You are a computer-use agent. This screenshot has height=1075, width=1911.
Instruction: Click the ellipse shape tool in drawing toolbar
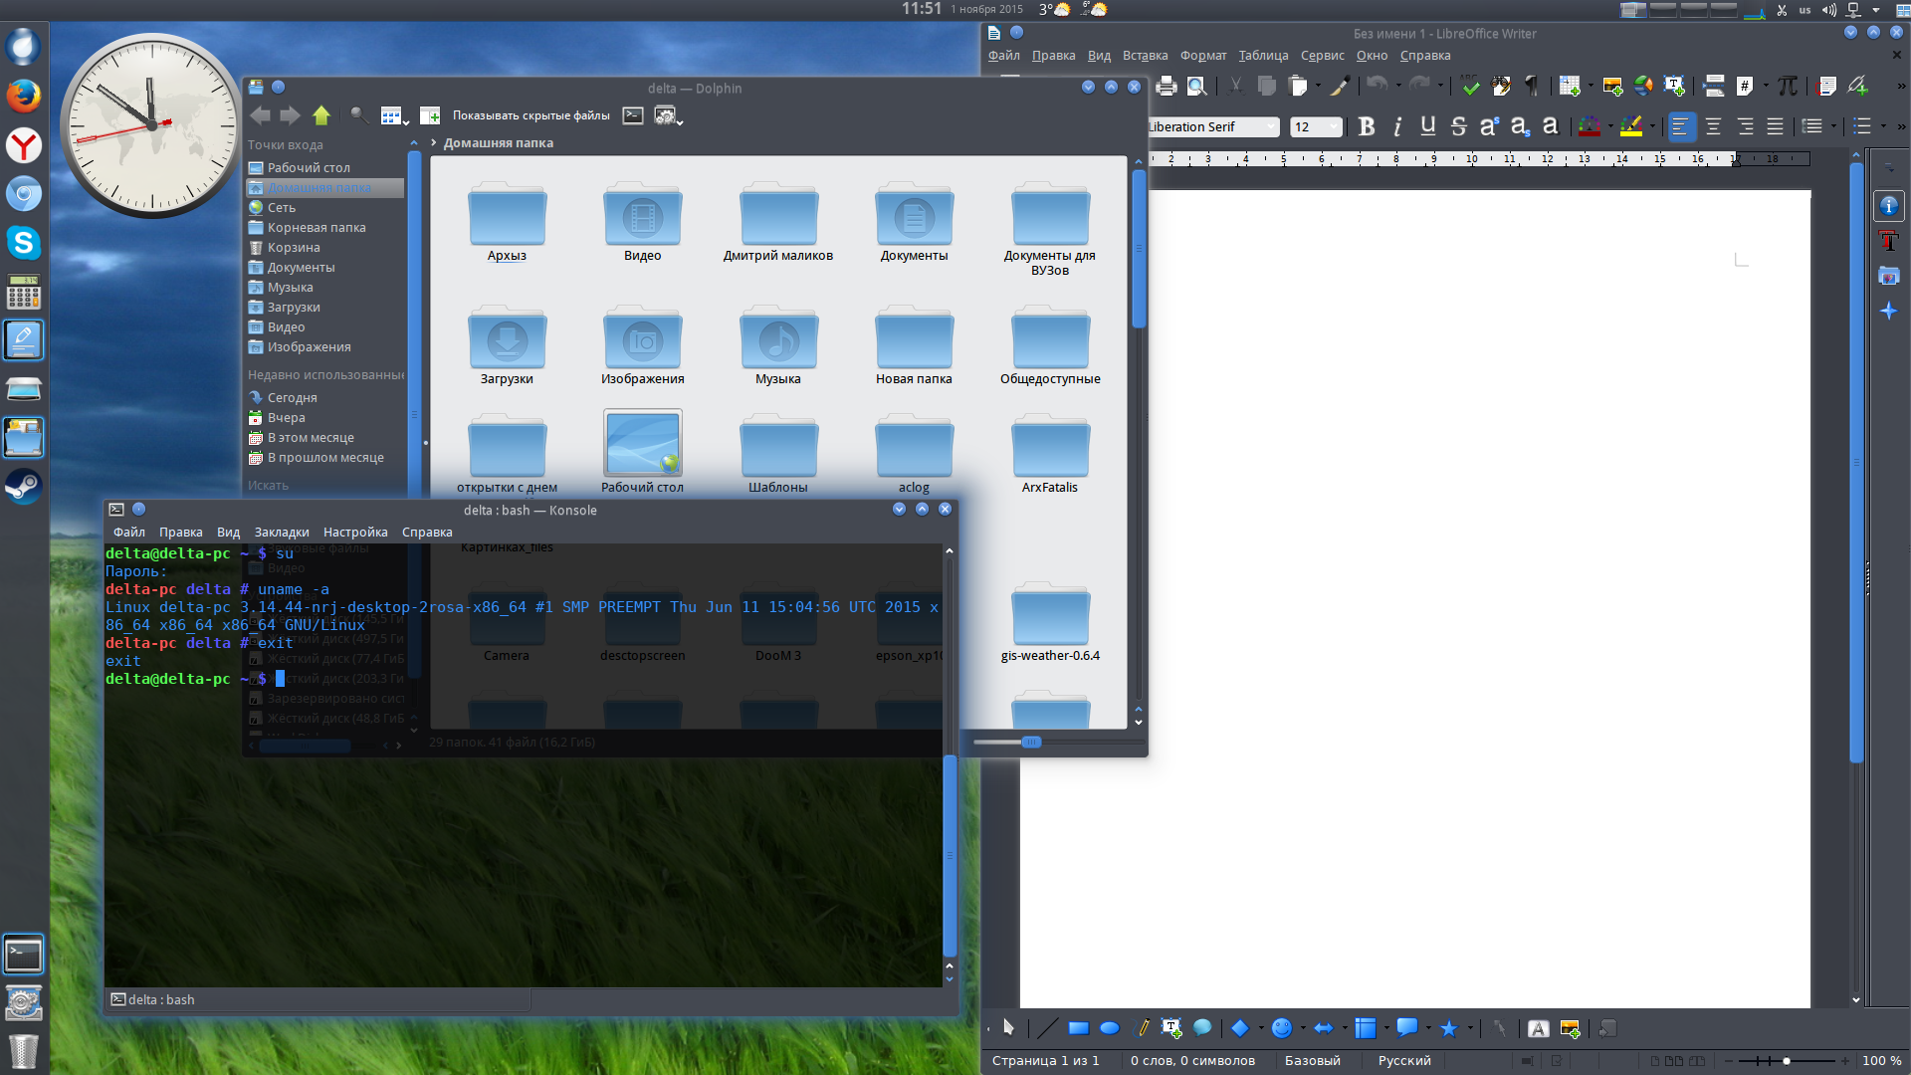(x=1110, y=1028)
